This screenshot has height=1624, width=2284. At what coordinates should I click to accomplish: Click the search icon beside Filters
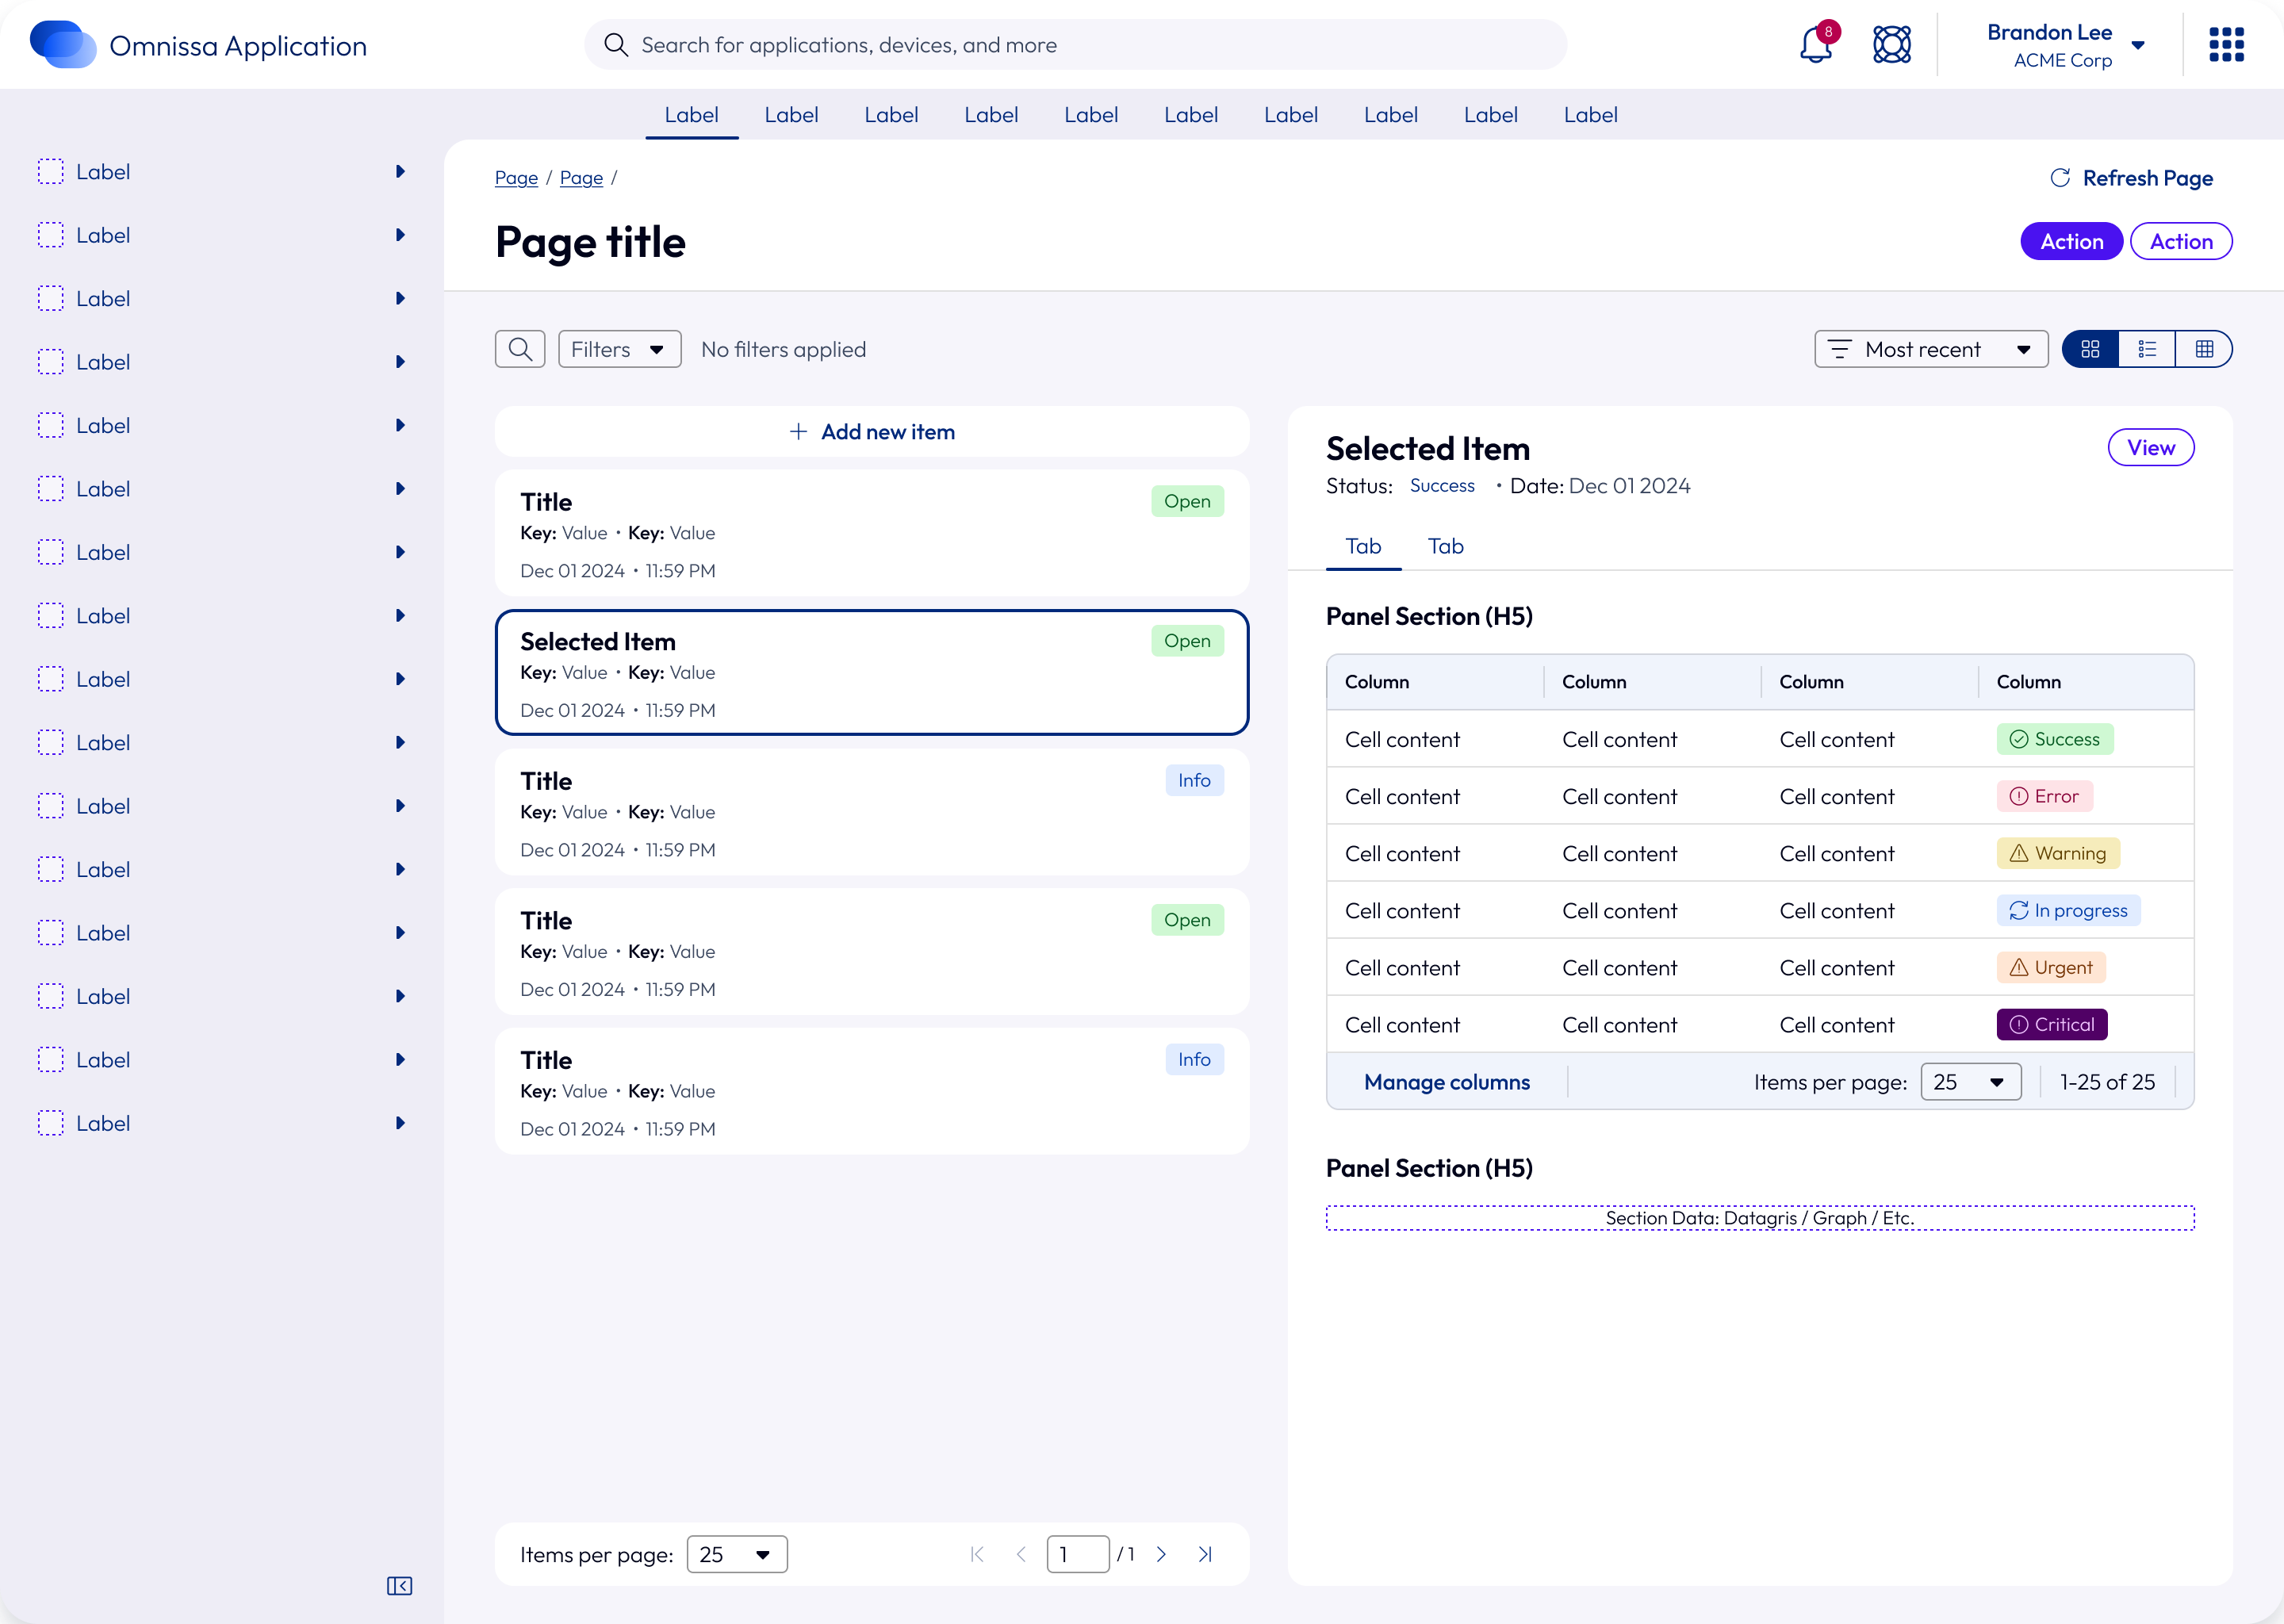pyautogui.click(x=520, y=348)
